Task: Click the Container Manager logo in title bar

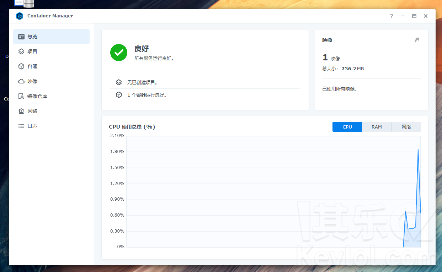Action: tap(20, 16)
